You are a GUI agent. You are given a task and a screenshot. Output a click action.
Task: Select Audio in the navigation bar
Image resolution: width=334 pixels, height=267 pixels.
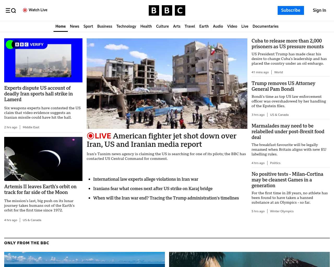coord(218,26)
